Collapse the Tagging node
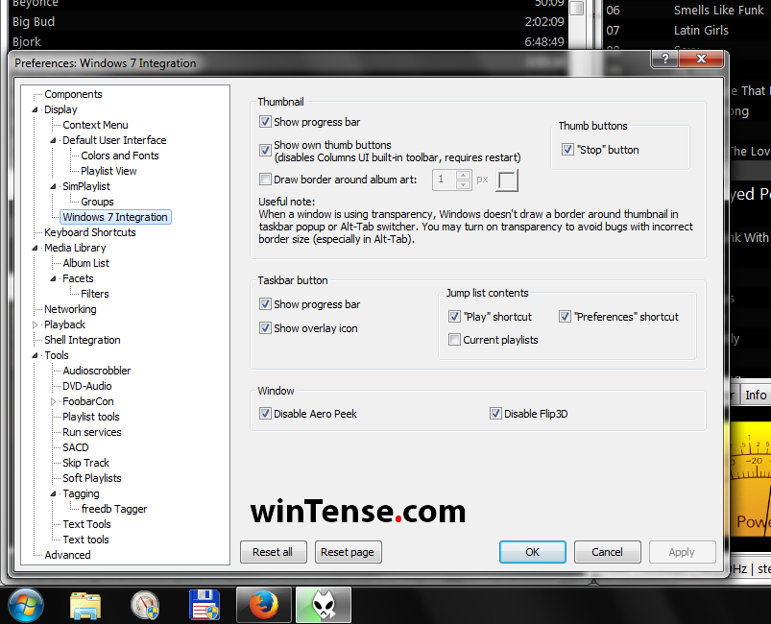This screenshot has height=624, width=771. (x=53, y=493)
